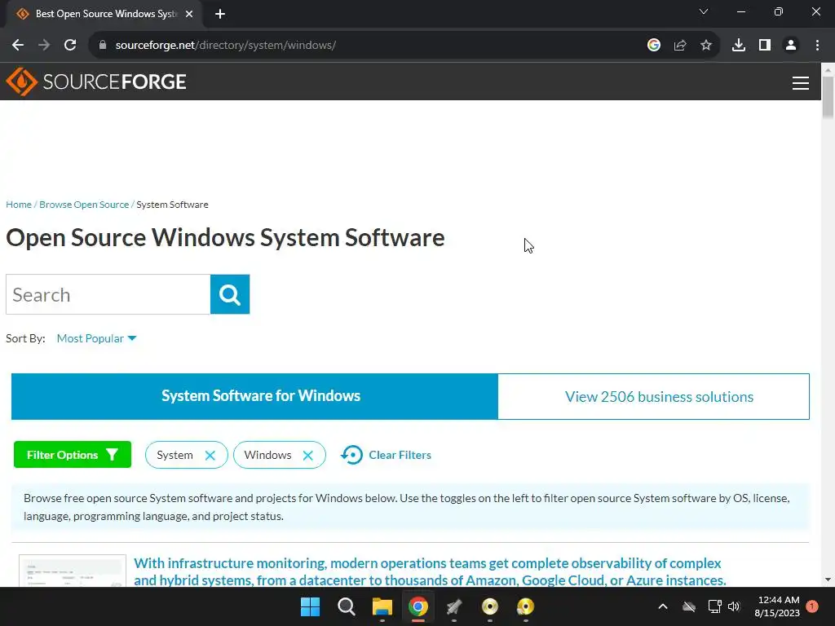835x626 pixels.
Task: Select the System Software for Windows tab
Action: point(254,396)
